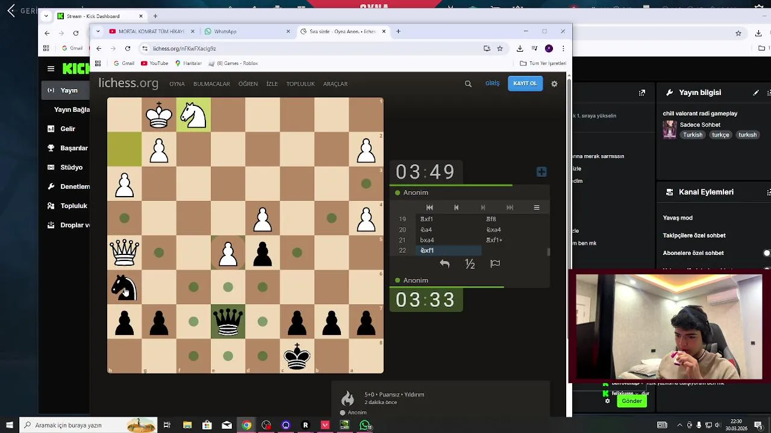The image size is (771, 433).
Task: Open Başarılar in Kick sidebar
Action: pos(68,148)
